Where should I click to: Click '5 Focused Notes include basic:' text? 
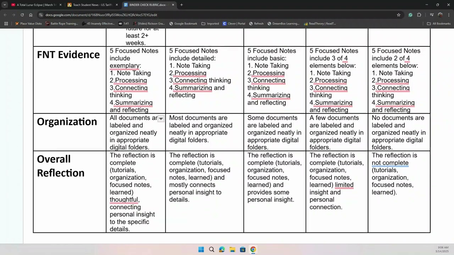point(272,55)
